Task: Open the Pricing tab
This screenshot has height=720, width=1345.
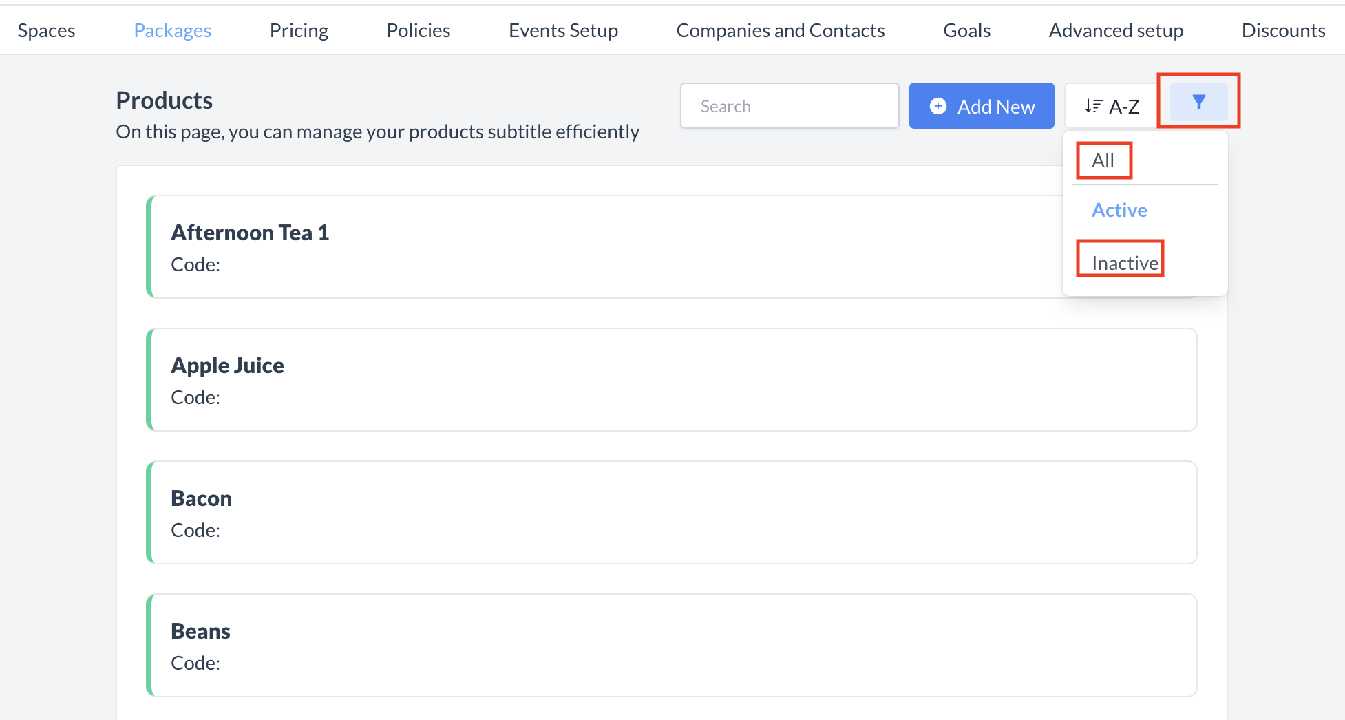Action: (299, 30)
